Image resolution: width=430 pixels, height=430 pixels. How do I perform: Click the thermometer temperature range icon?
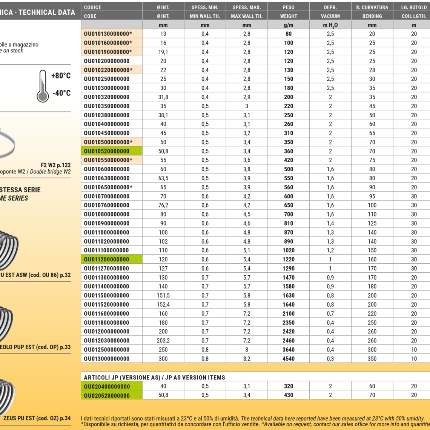[43, 86]
